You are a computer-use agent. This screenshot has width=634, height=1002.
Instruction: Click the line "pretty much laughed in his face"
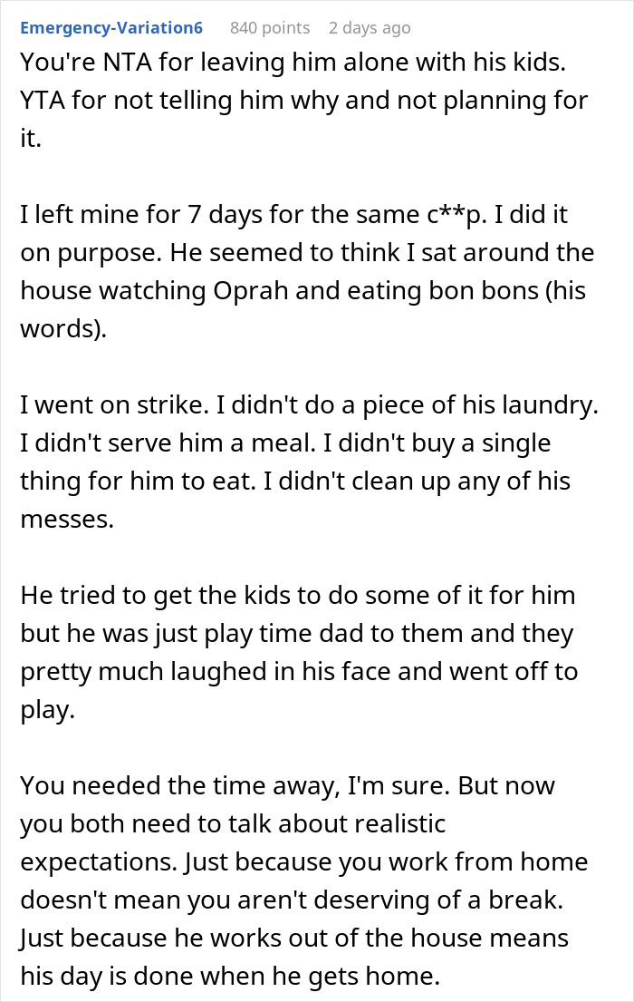click(299, 671)
